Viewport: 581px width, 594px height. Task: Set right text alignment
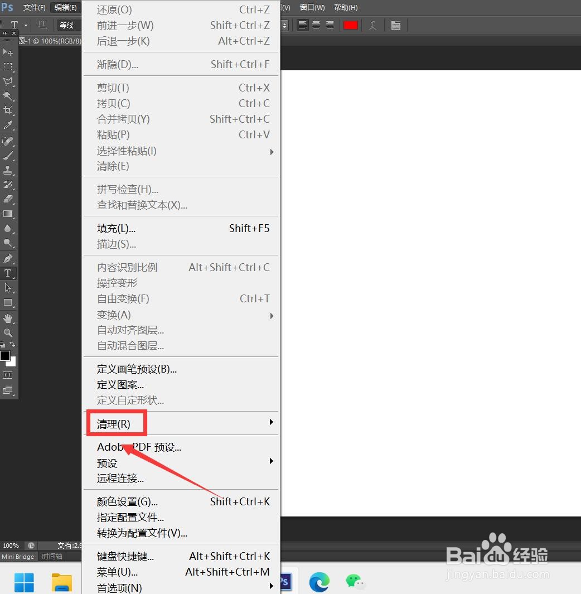(x=330, y=26)
